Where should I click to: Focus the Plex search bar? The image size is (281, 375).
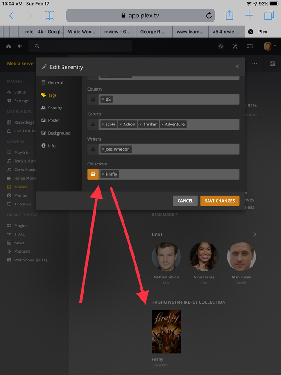(x=80, y=46)
